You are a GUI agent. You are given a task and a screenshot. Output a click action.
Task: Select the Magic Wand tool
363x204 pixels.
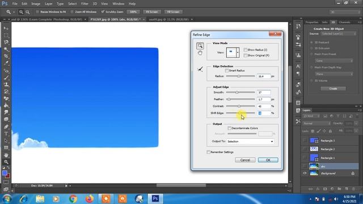tap(6, 49)
